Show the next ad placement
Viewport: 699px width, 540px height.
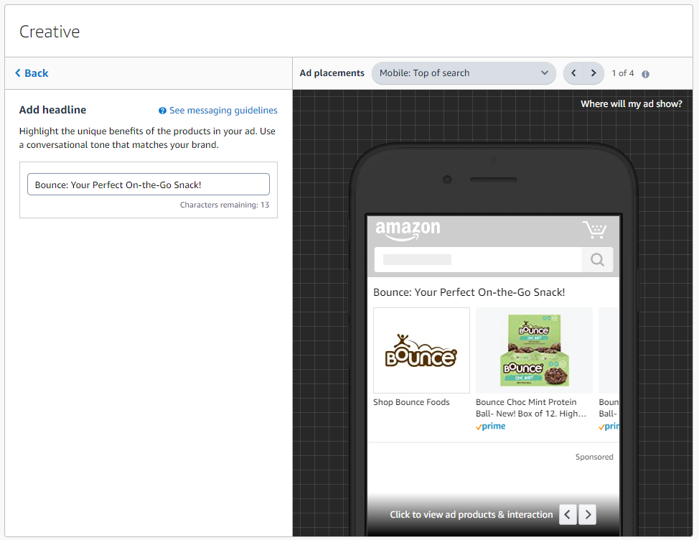(594, 73)
